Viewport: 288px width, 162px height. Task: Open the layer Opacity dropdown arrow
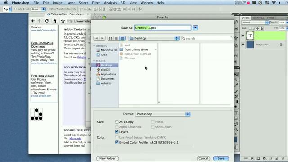pos(287,22)
